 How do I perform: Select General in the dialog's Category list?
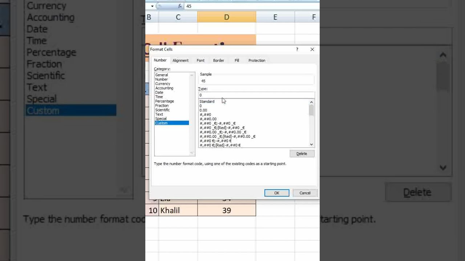click(162, 75)
